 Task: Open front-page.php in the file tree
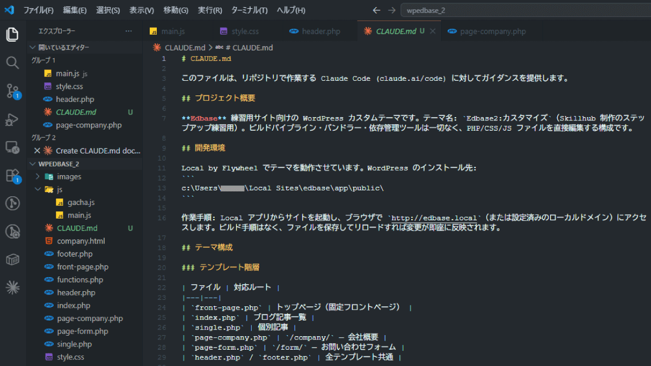pos(85,267)
